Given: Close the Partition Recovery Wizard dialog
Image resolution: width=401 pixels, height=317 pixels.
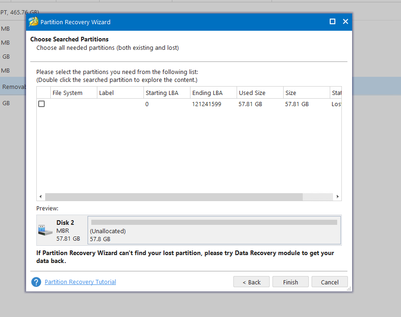Looking at the screenshot, I should coord(345,22).
